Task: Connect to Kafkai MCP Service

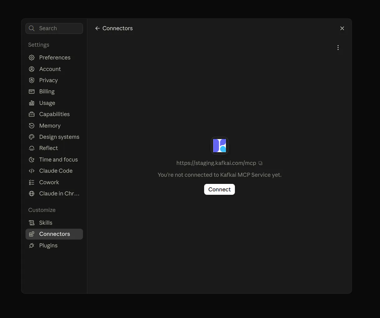Action: point(219,189)
